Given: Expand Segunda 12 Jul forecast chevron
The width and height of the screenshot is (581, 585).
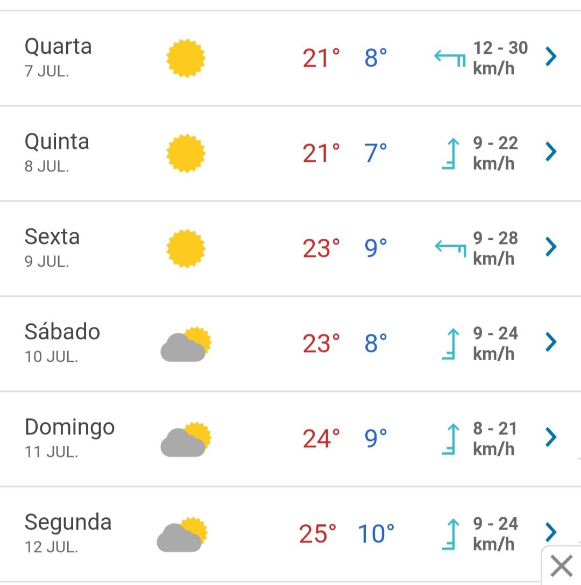Looking at the screenshot, I should coord(551,532).
